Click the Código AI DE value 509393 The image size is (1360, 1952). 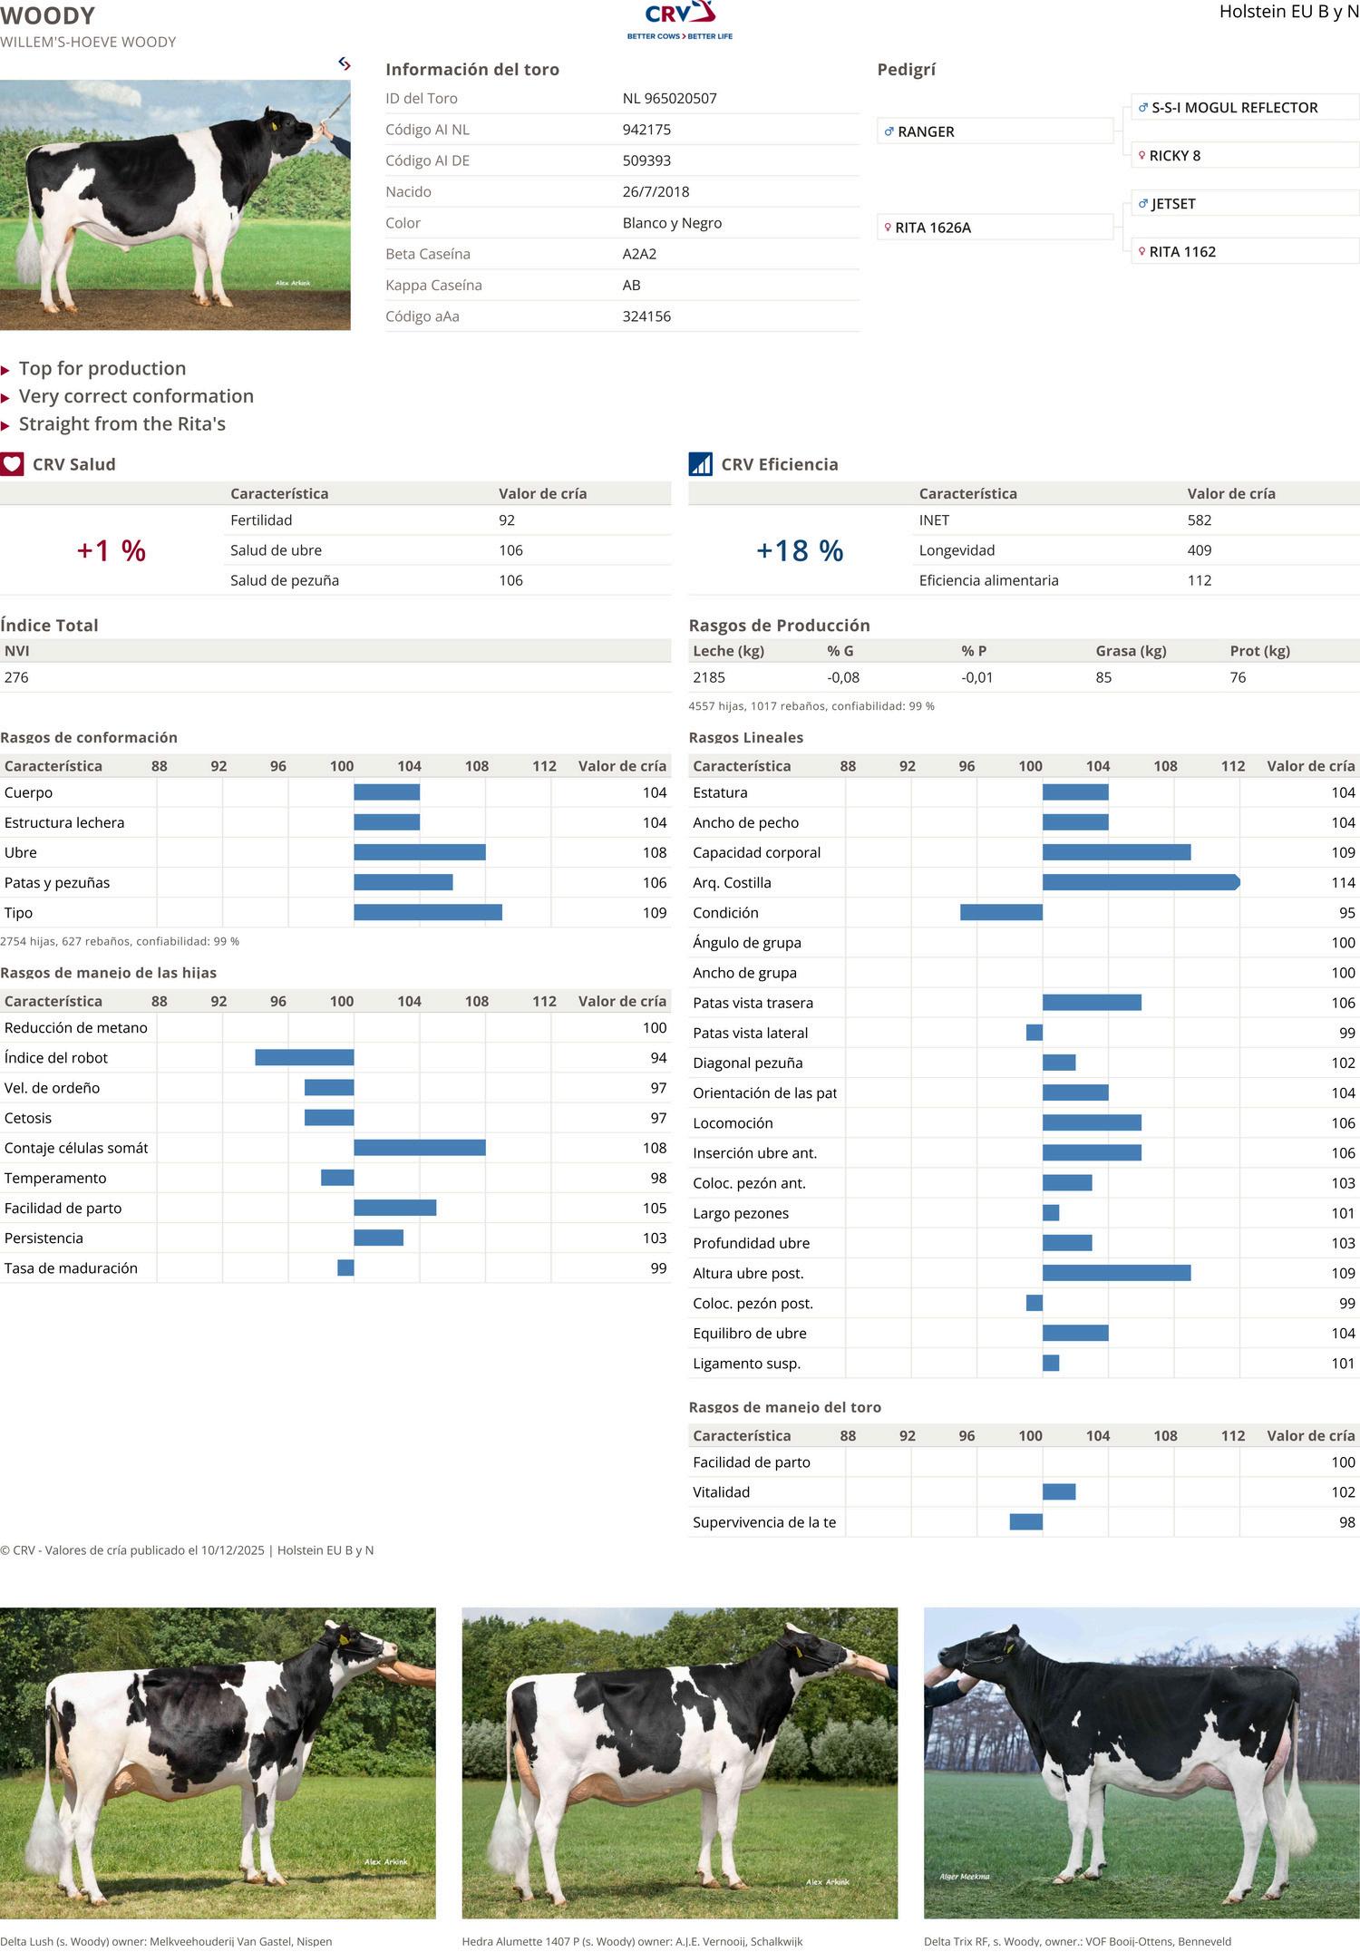[647, 160]
